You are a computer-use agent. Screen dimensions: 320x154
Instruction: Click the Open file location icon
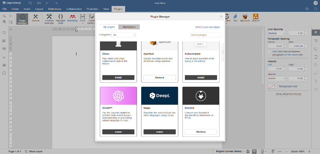pos(307,9)
